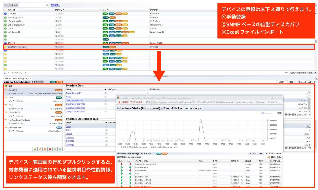Select the HPprocurve2626 host row

110,21
